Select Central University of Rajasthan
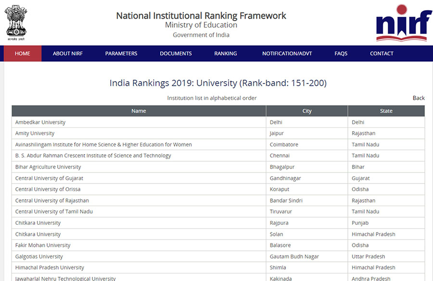Viewport: 433px width, 281px height. tap(52, 200)
